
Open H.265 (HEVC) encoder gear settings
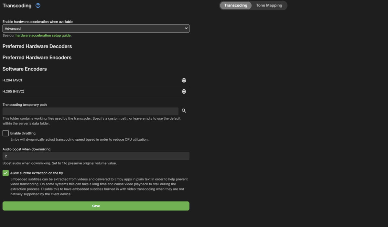[184, 92]
